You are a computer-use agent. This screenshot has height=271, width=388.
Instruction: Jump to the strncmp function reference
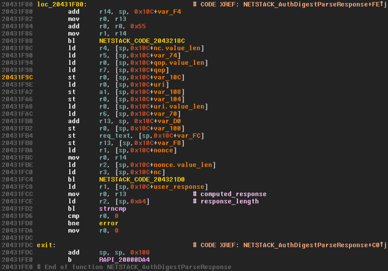(113, 208)
